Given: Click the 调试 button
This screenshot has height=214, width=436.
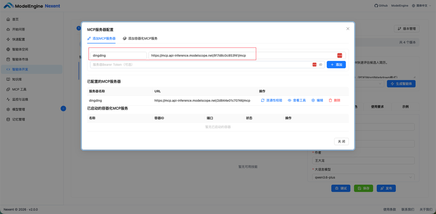Looking at the screenshot, I should point(341,188).
